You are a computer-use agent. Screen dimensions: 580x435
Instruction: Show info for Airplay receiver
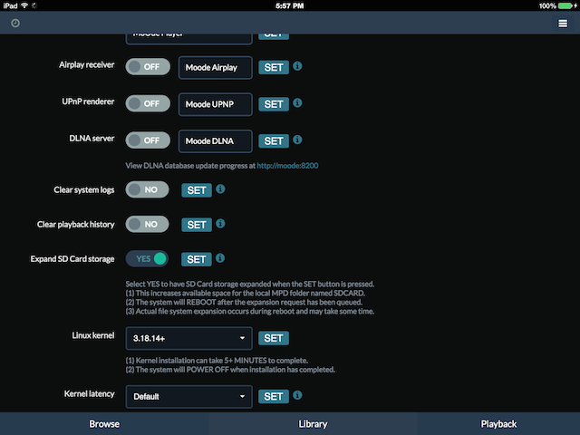(x=297, y=66)
